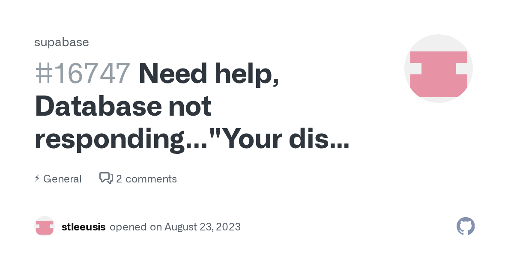Click the lightning bolt category icon
Screen dimensions: 514x257
pyautogui.click(x=37, y=178)
